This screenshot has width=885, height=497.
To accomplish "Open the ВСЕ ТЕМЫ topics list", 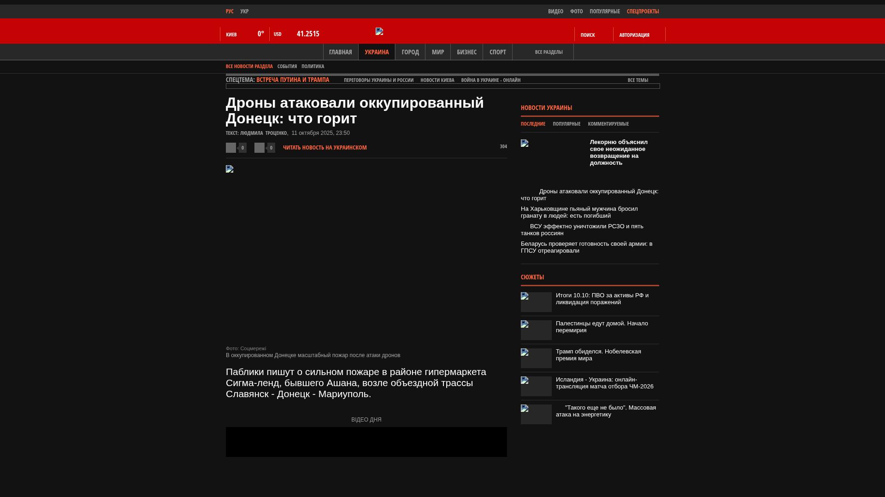I will coord(637,80).
